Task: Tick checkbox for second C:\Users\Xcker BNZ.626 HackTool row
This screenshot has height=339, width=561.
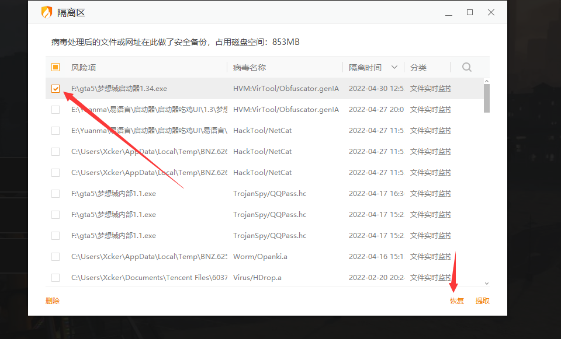Action: point(56,173)
